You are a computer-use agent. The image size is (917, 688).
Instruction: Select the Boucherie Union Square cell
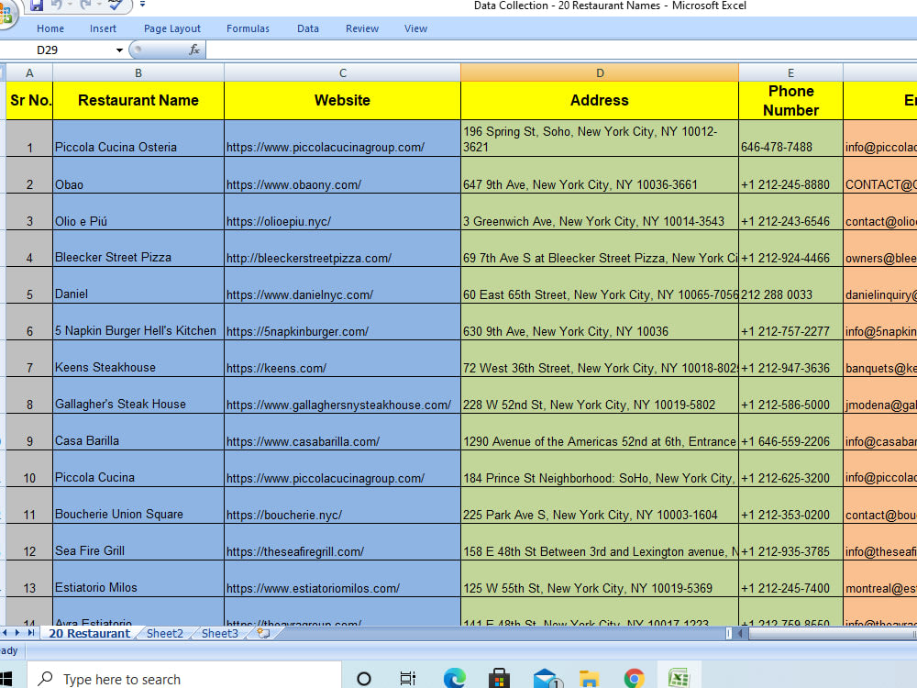[138, 505]
